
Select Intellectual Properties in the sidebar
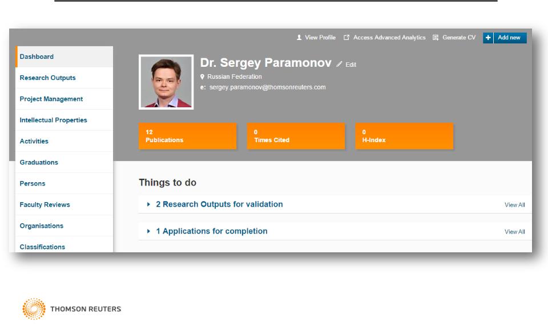(x=53, y=120)
